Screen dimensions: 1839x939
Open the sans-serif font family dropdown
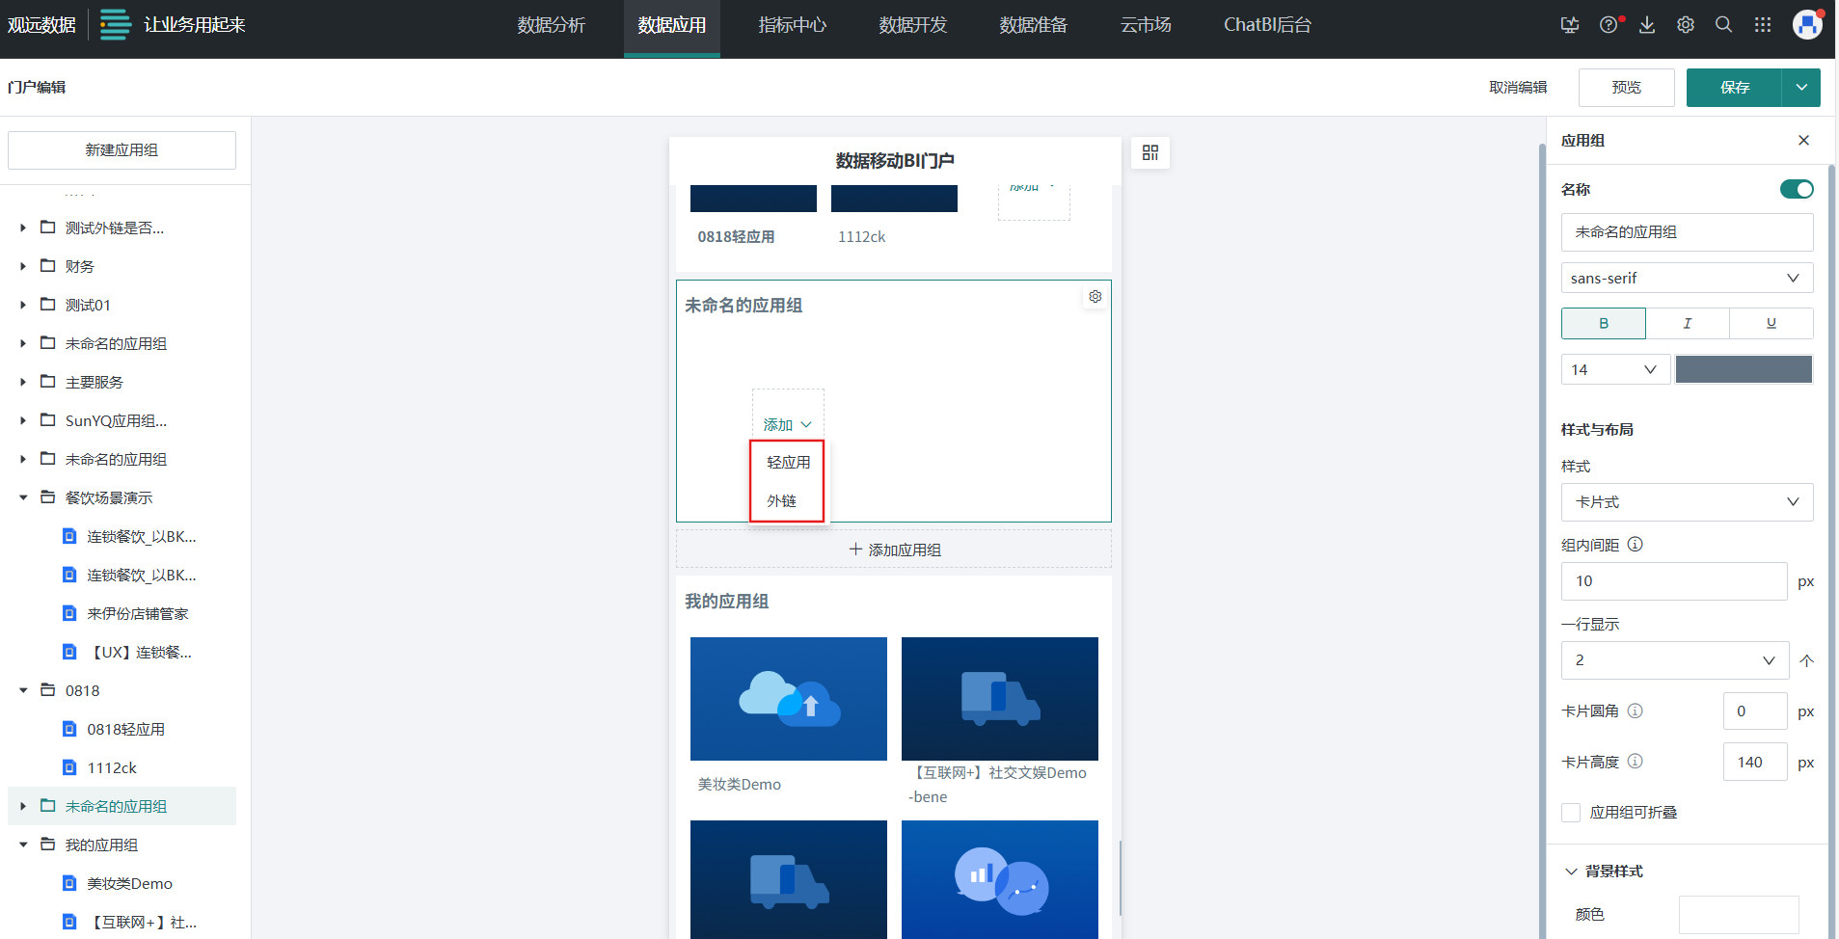(1686, 278)
